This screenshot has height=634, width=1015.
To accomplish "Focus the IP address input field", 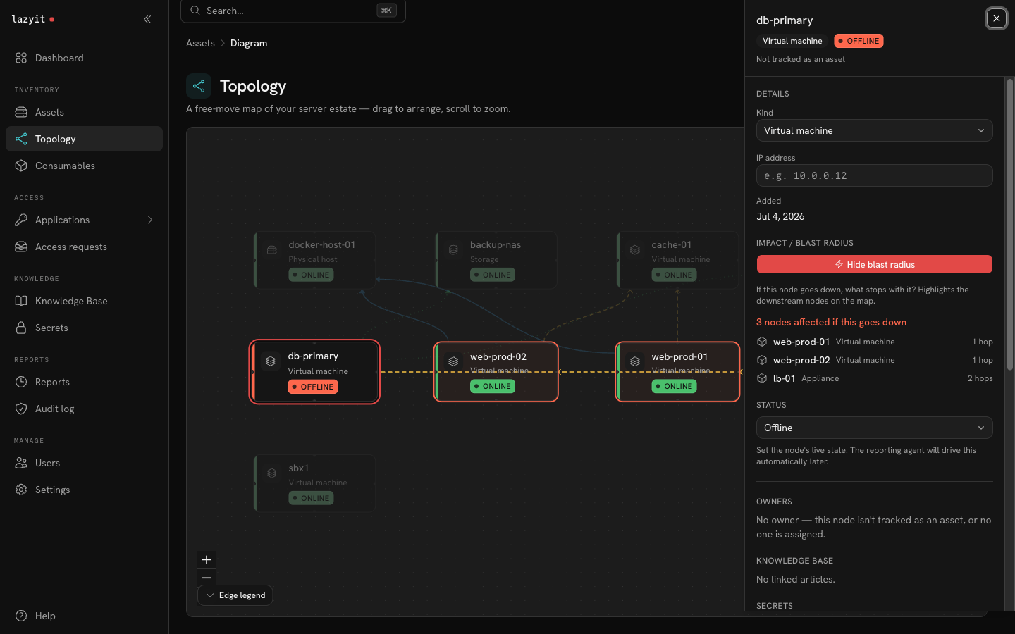I will (x=875, y=175).
